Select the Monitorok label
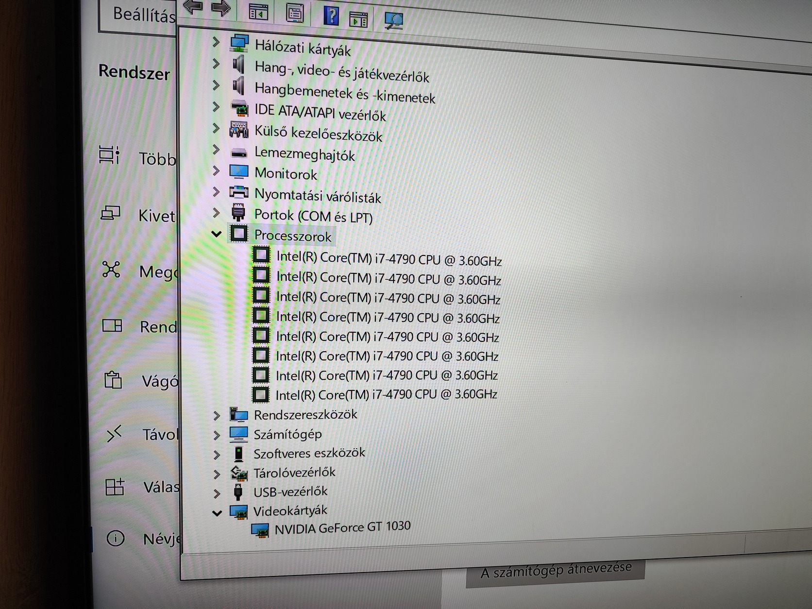Screen dimensions: 812x609 286,173
